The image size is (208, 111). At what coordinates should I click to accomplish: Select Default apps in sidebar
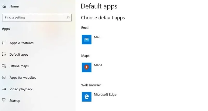click(19, 55)
